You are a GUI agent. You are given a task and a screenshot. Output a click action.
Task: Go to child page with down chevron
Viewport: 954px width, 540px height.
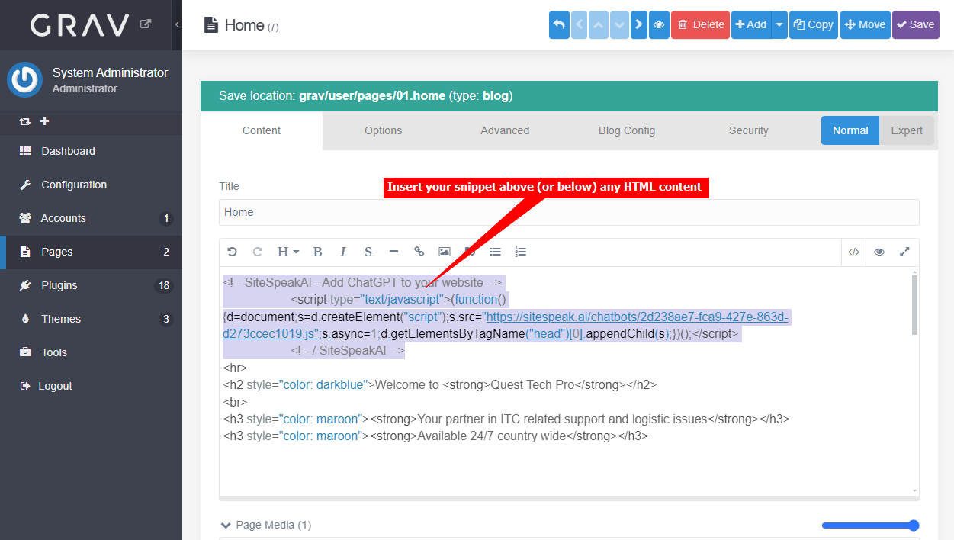(619, 24)
